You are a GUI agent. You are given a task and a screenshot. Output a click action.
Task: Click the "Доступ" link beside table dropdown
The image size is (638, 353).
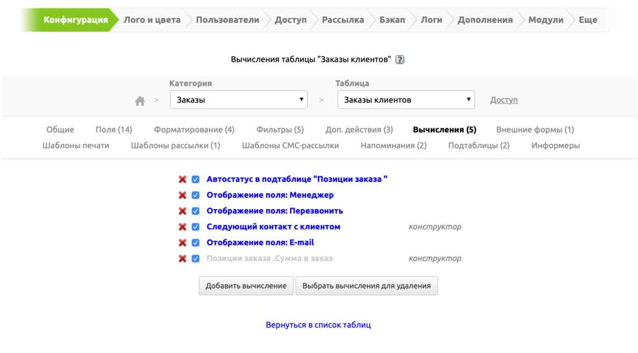click(503, 100)
